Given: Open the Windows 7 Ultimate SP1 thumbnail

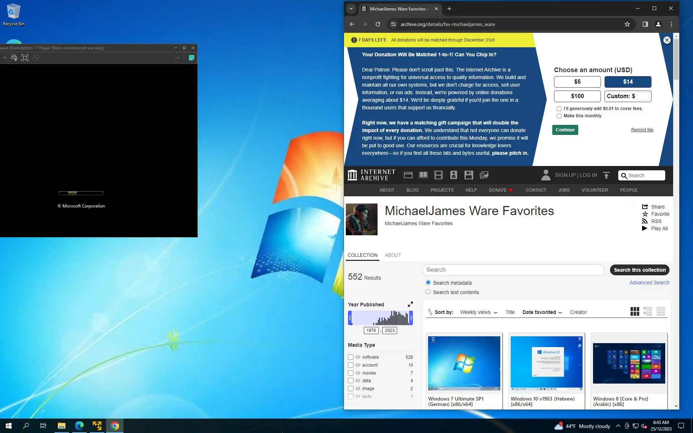Looking at the screenshot, I should [464, 363].
